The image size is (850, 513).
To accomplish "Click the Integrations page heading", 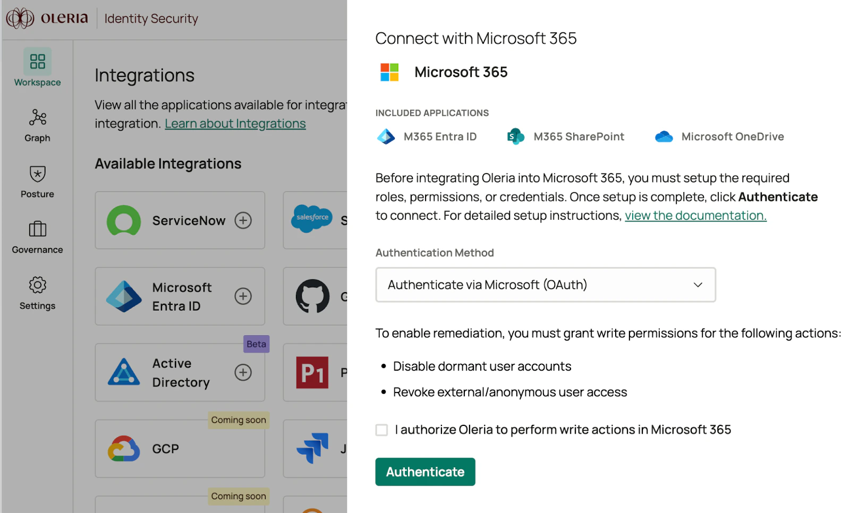I will click(144, 75).
